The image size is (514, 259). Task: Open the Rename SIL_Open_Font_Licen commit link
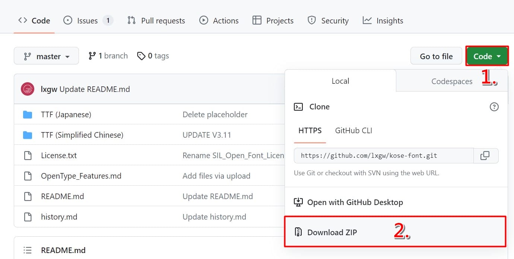[234, 156]
